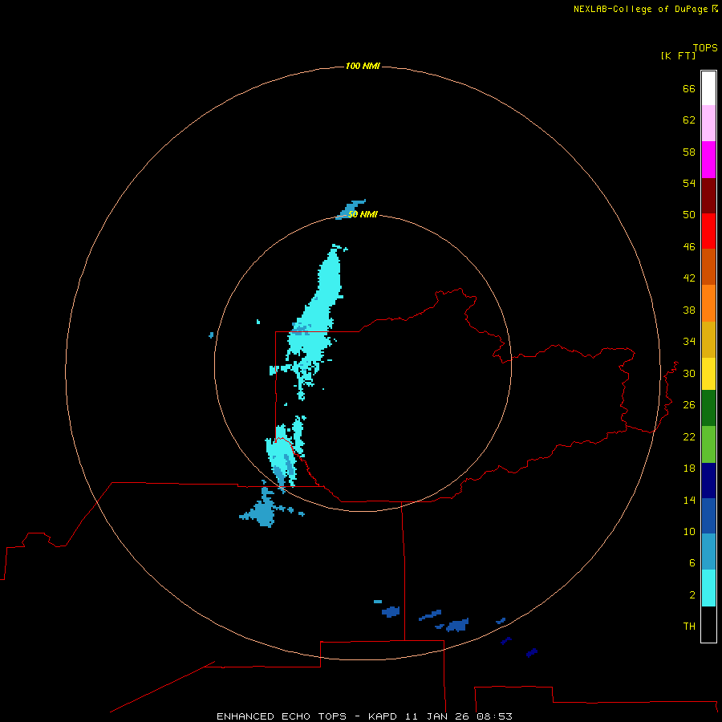This screenshot has width=722, height=722.
Task: Click the navy blue legend swatch
Action: [708, 481]
